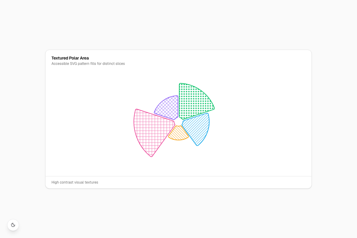Click the bottom pointed tip of pink slice

coord(152,156)
